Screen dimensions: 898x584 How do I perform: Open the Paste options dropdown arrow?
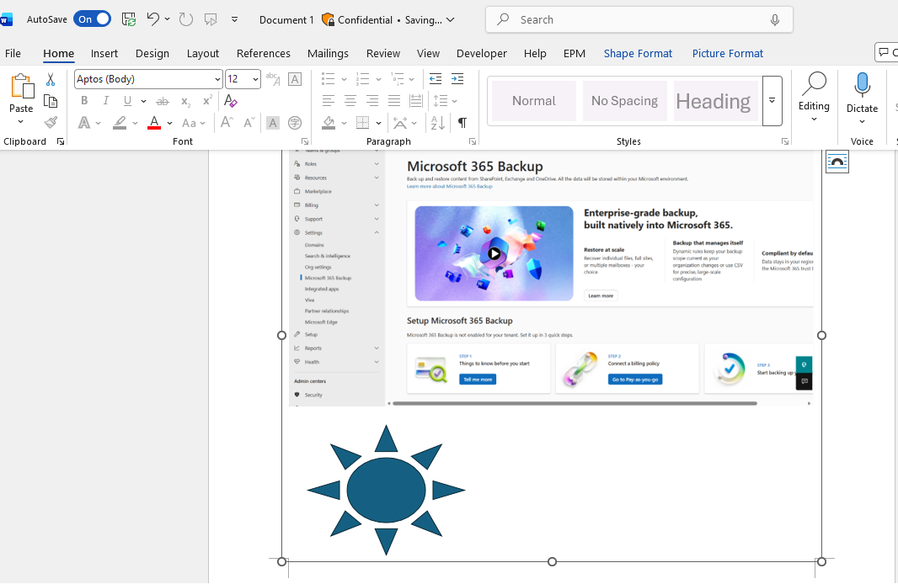[x=20, y=121]
